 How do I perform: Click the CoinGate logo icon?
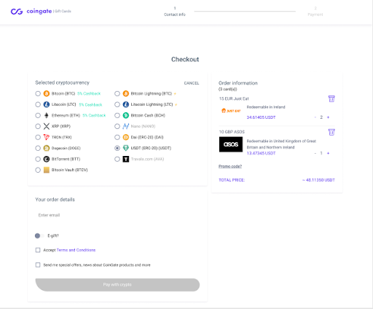(x=17, y=12)
